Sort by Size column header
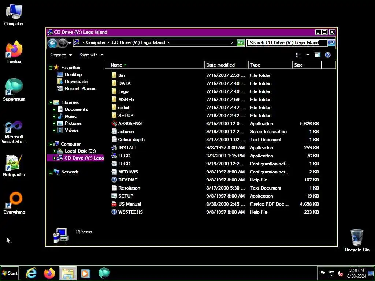 pyautogui.click(x=307, y=65)
